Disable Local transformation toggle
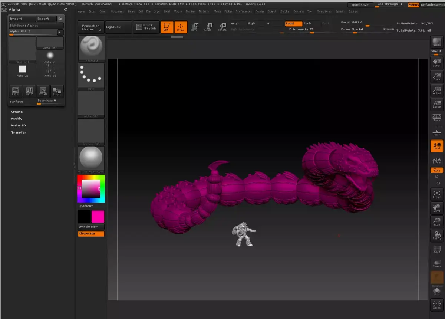 (436, 146)
